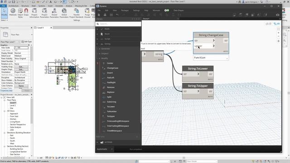Click Save icon in Revit quick access toolbar

point(13,2)
